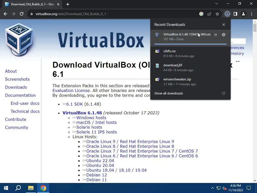Click the downloads toolbar icon
257x193 pixels.
coord(227,14)
